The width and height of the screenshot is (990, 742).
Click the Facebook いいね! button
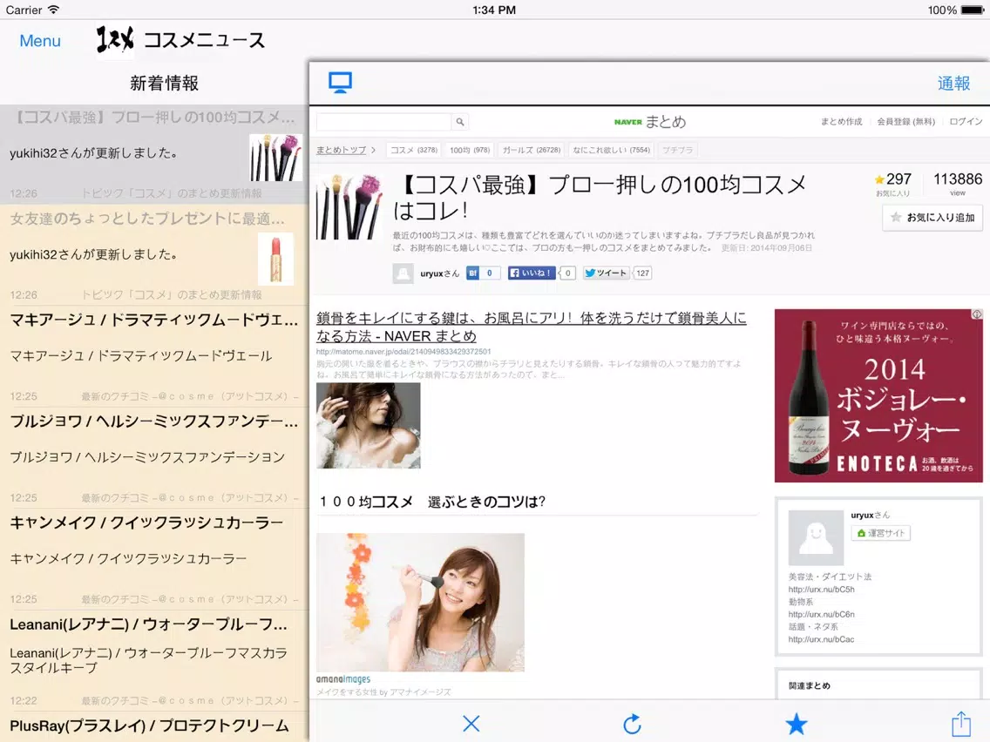tap(532, 273)
